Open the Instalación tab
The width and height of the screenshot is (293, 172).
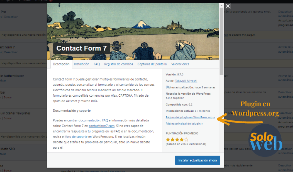tap(82, 64)
